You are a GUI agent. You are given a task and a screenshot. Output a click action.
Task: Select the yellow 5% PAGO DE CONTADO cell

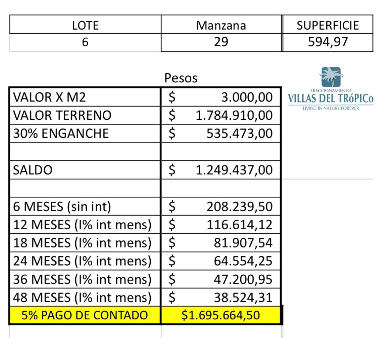click(84, 315)
